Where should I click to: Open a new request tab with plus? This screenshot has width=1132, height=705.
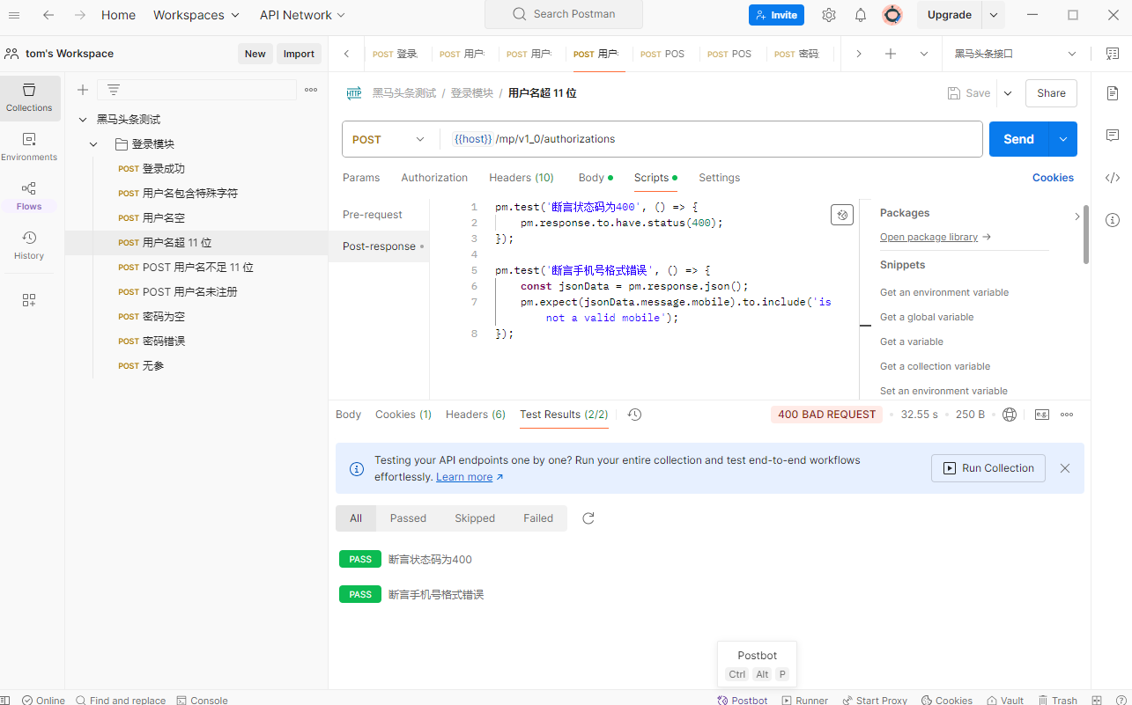click(x=891, y=54)
